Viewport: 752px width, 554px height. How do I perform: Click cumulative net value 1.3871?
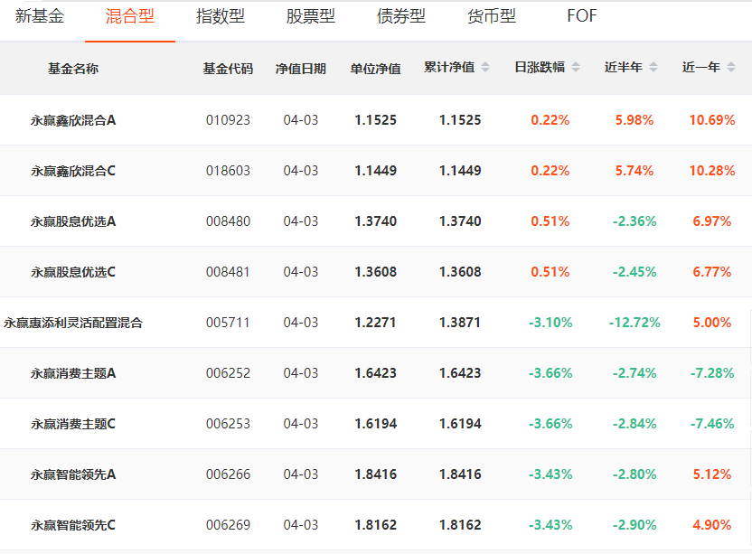coord(460,323)
